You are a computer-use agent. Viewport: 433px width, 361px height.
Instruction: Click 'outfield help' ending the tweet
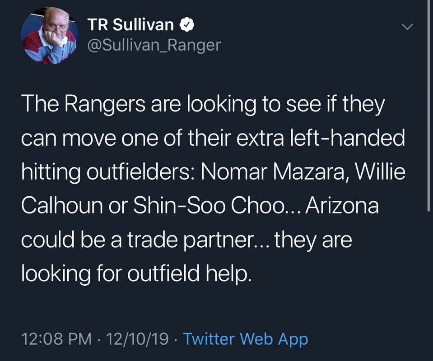click(190, 274)
